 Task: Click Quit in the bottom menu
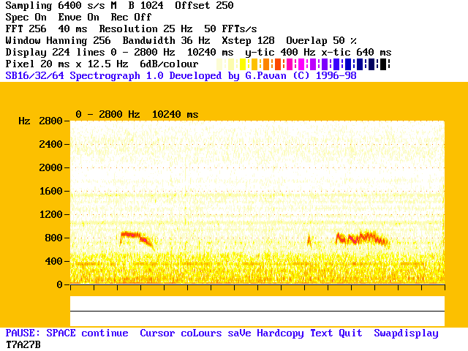point(350,333)
